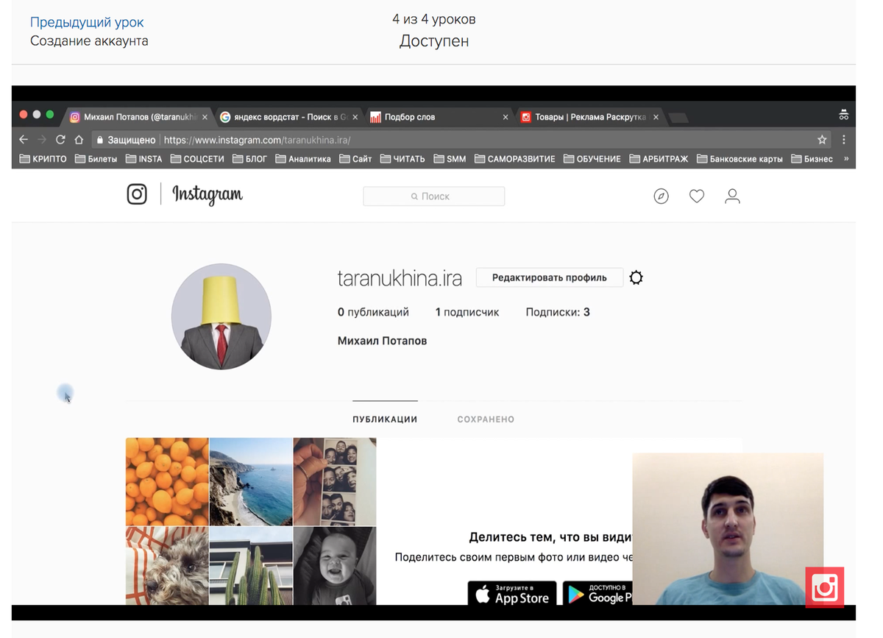Click the padlock secure-site icon

[99, 140]
